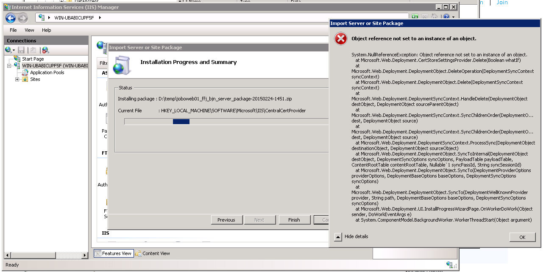Refresh the page with the green refresh icon
The image size is (546, 272).
[x=415, y=16]
